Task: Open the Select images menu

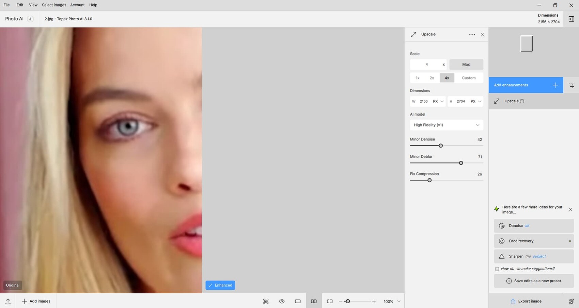Action: pos(53,5)
